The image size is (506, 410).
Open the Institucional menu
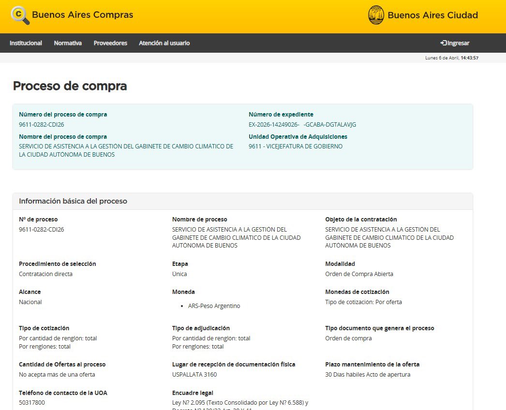[x=26, y=43]
